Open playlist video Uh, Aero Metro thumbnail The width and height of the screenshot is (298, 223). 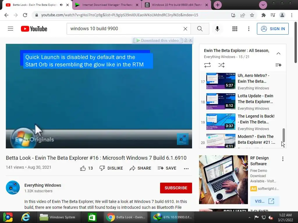click(x=221, y=81)
